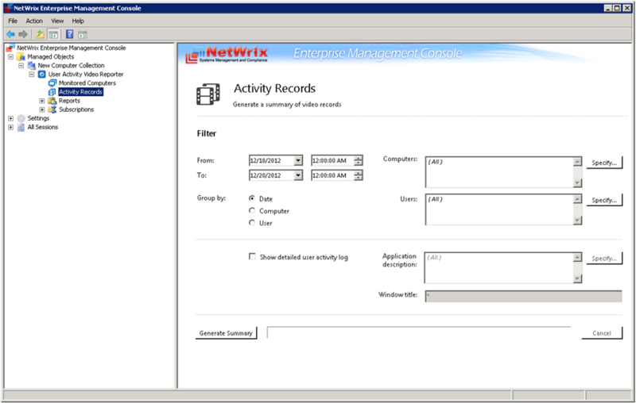Collapse the New Computer Collection node
The width and height of the screenshot is (636, 403).
point(21,66)
